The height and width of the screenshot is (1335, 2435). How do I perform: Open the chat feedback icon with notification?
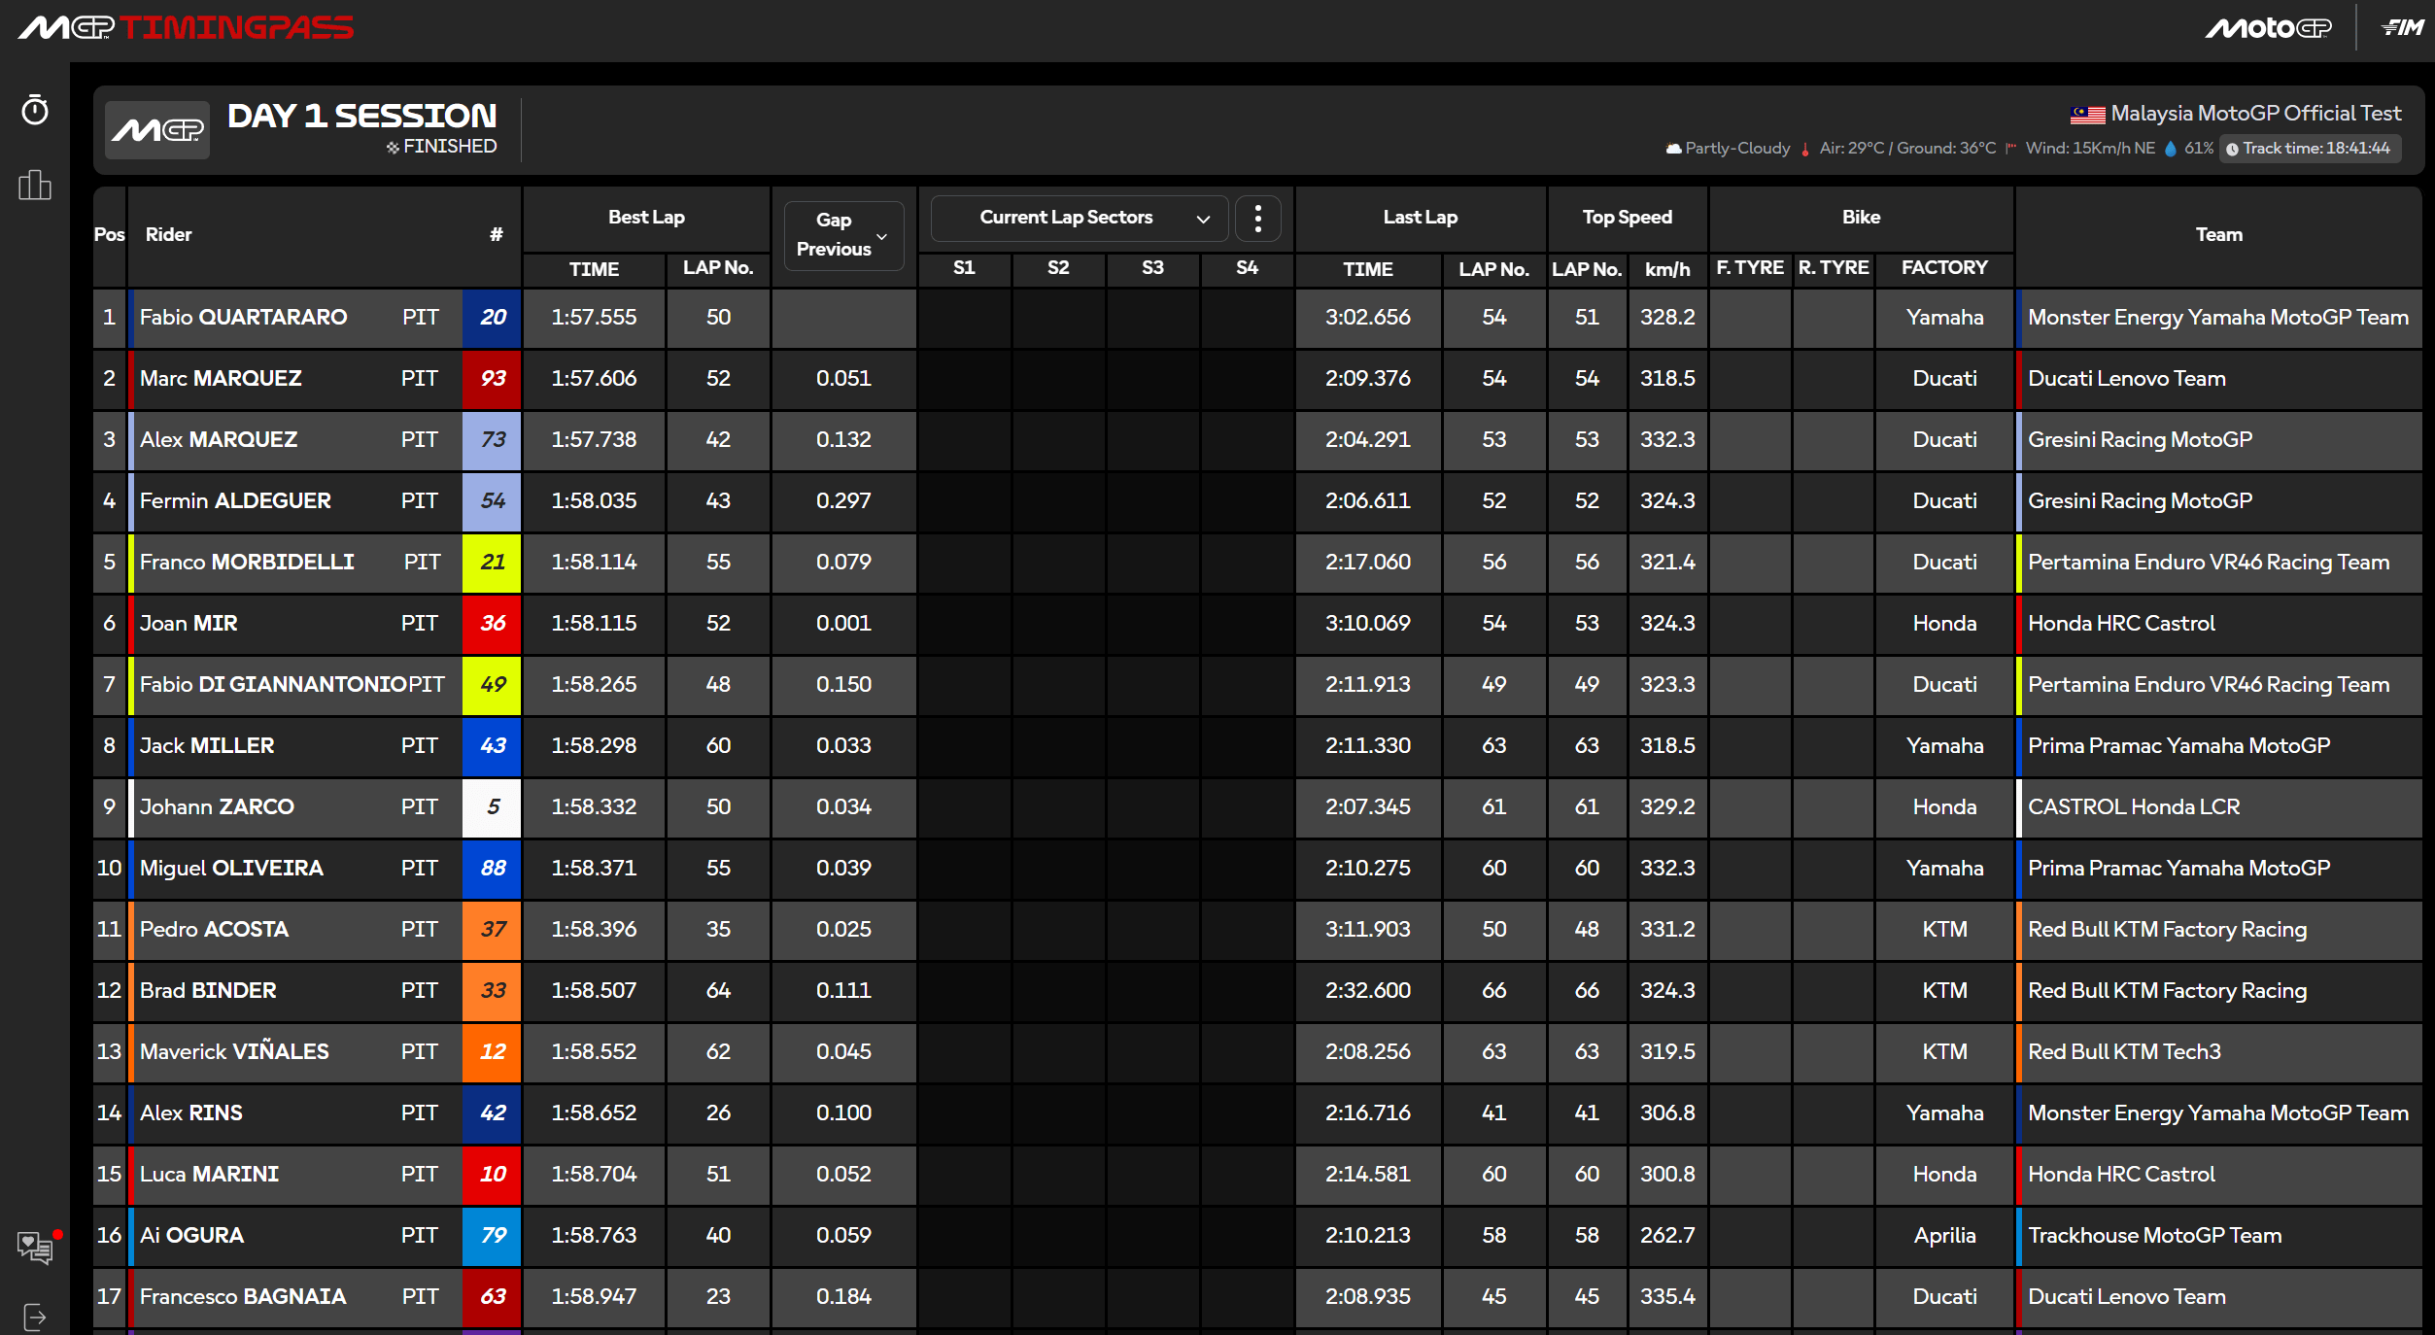[x=35, y=1247]
